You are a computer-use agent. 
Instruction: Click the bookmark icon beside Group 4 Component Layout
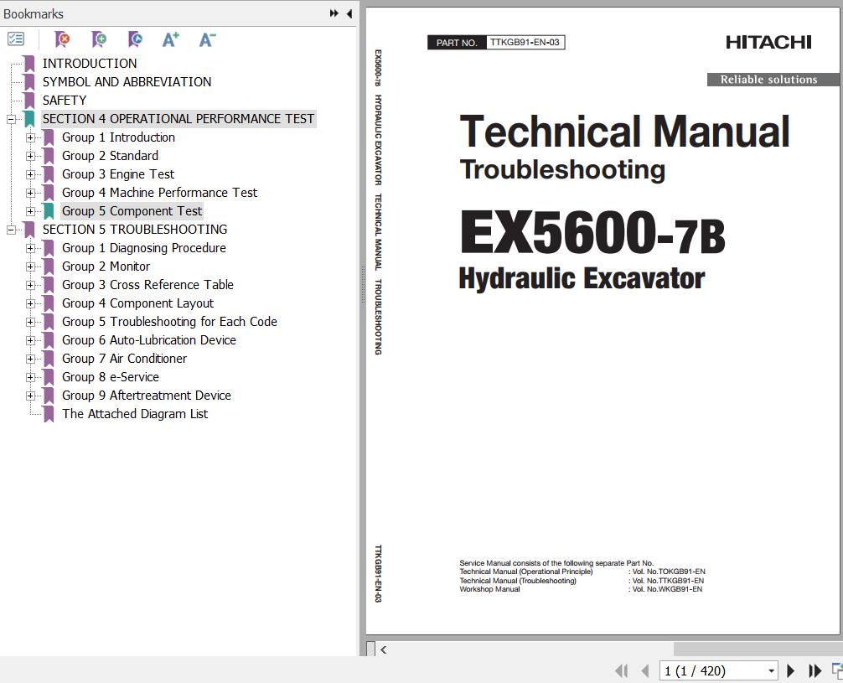click(49, 303)
